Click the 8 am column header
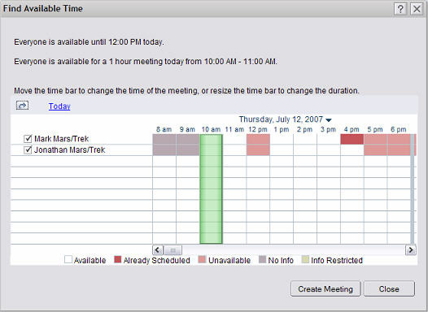428x312 pixels. coord(164,129)
